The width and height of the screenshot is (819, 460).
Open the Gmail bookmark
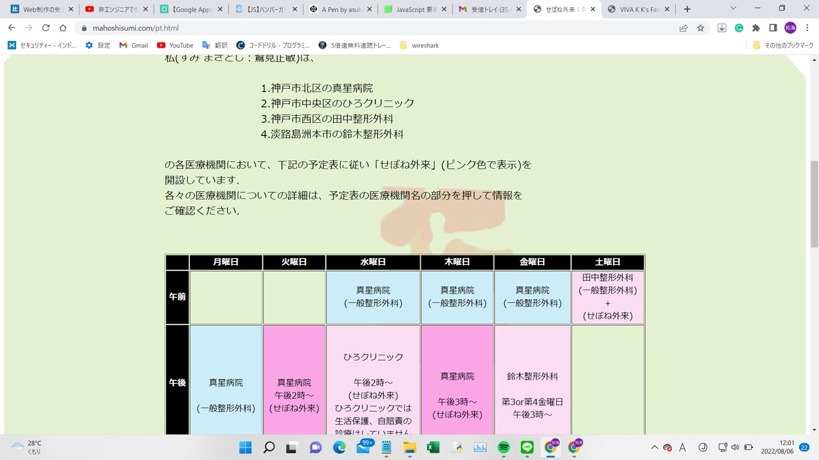pos(134,45)
